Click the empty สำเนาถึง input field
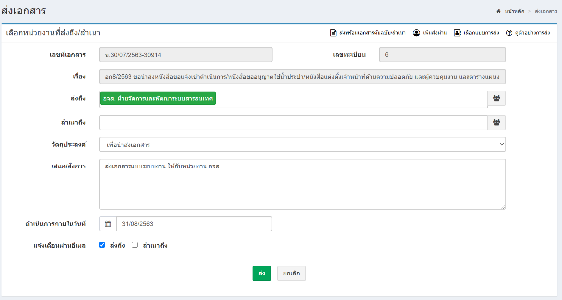This screenshot has width=562, height=300. 293,123
